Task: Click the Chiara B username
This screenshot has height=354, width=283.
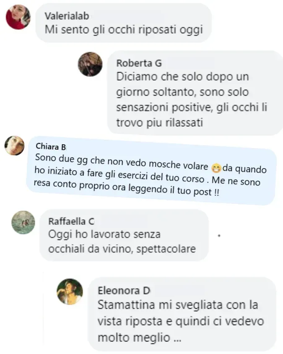Action: coord(51,146)
